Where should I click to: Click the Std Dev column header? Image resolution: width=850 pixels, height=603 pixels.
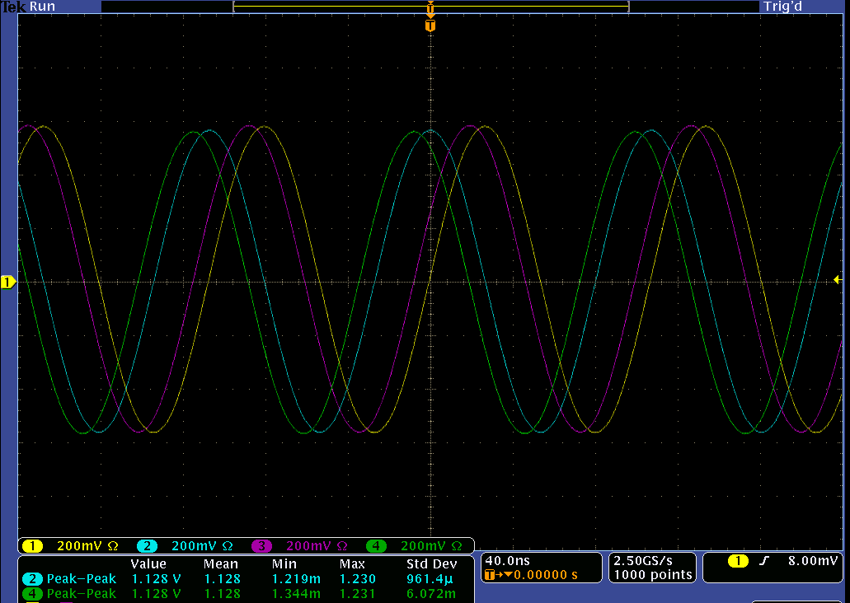pyautogui.click(x=431, y=564)
